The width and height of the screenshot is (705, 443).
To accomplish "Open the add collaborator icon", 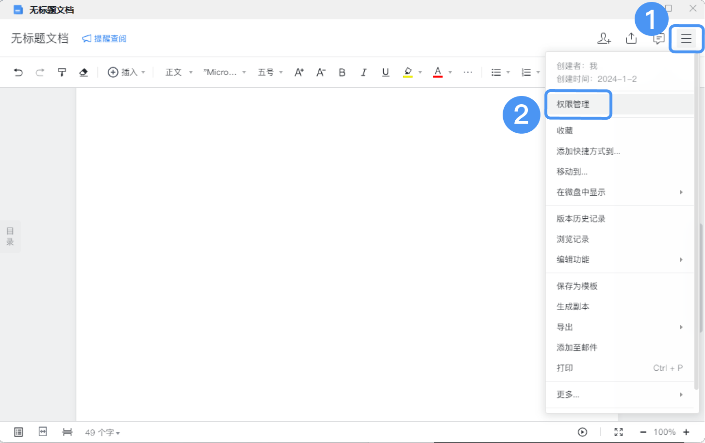I will [604, 38].
